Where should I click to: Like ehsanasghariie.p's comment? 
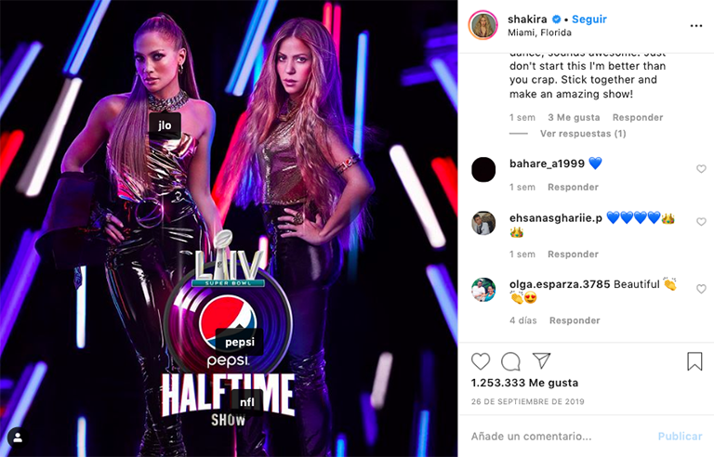point(701,222)
